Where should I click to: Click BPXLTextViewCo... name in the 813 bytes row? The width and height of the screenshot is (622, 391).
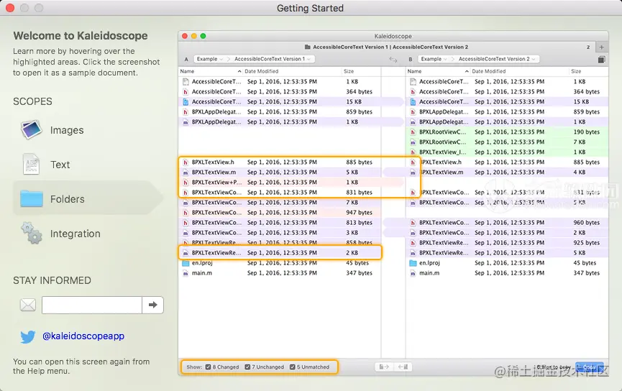(216, 223)
